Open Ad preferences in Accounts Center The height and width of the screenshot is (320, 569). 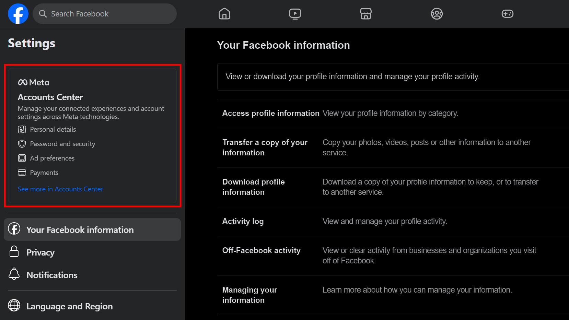(x=52, y=158)
